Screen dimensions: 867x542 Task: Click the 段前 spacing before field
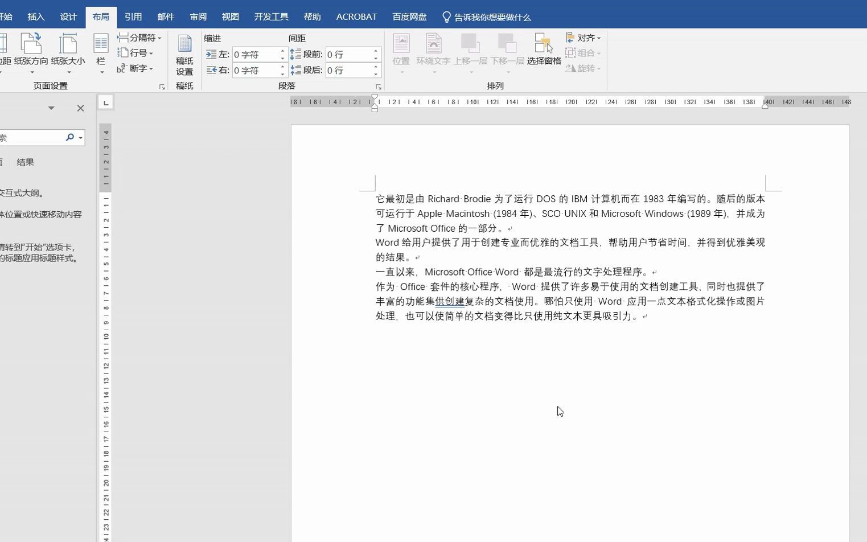pyautogui.click(x=348, y=55)
